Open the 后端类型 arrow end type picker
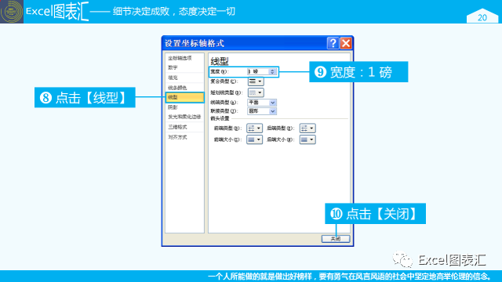Image resolution: width=502 pixels, height=282 pixels. click(x=307, y=128)
